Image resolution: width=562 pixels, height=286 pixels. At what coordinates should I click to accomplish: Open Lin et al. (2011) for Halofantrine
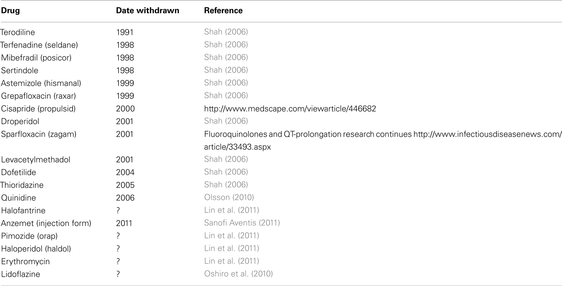tap(232, 210)
